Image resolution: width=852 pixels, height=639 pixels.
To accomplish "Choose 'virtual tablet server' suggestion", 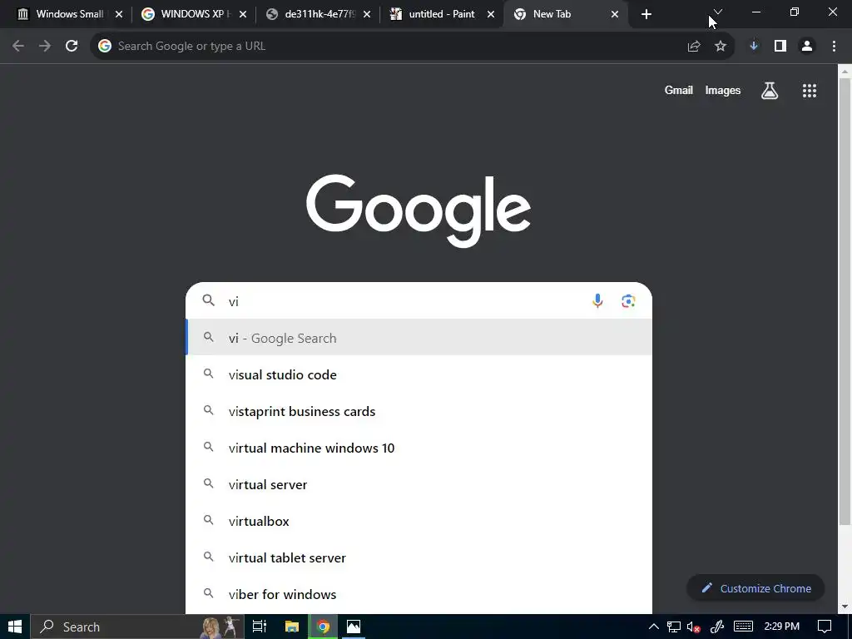I will [x=419, y=557].
